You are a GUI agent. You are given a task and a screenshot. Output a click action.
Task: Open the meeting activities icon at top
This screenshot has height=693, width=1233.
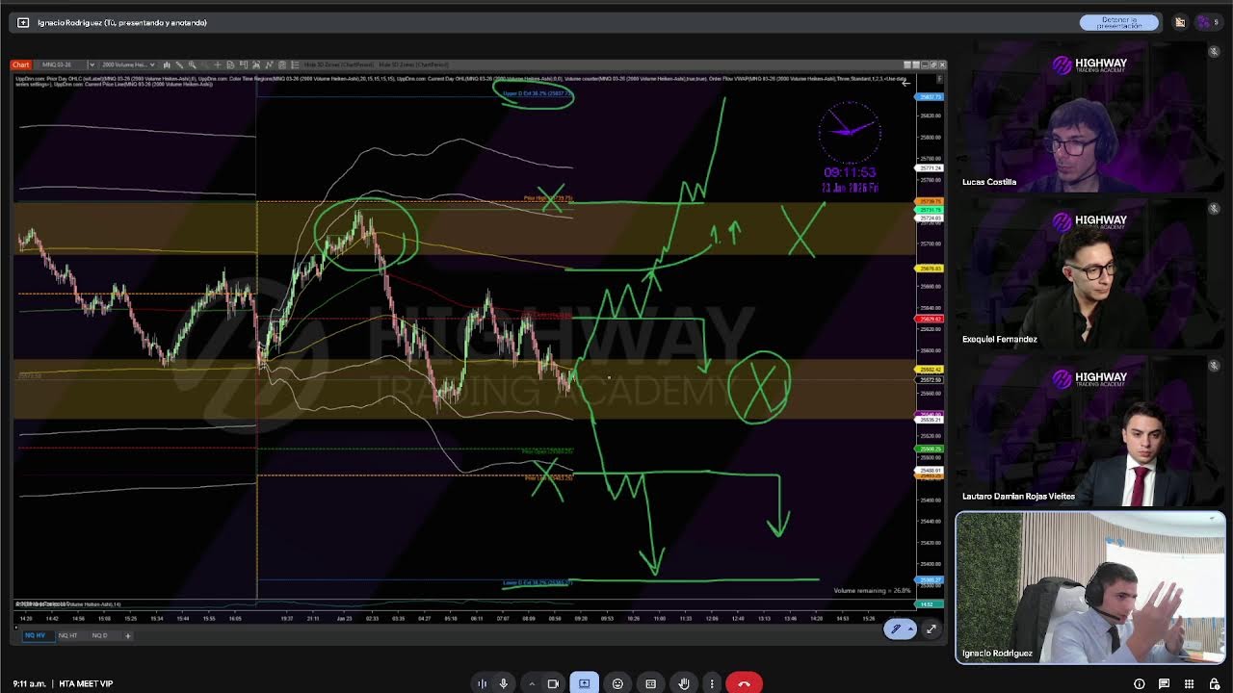[x=1180, y=22]
